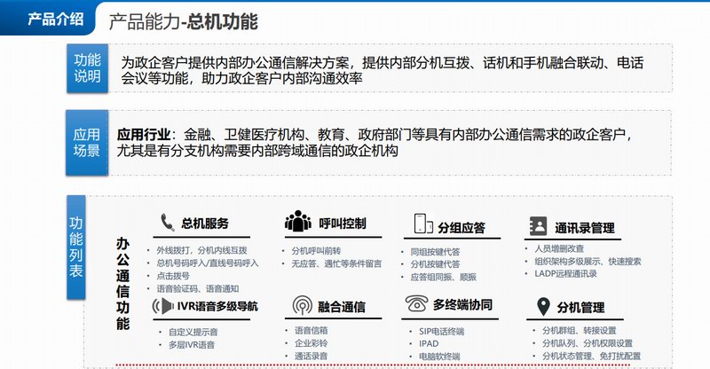Select the bold 办公通信功能 vertical heading
Viewport: 710px width, 369px height.
point(122,284)
